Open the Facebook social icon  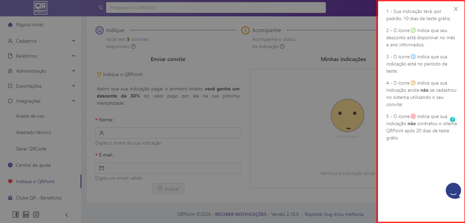click(x=16, y=214)
